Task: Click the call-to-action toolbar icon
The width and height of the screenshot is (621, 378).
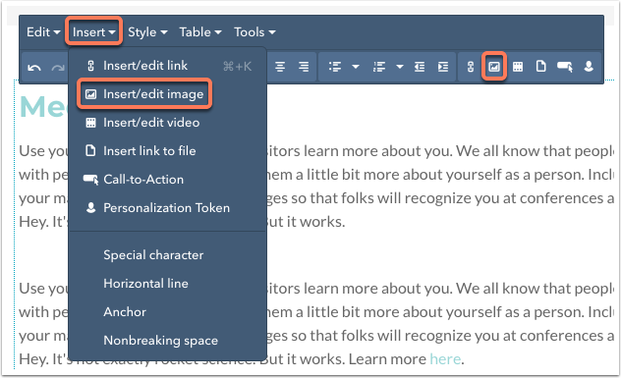Action: 565,67
